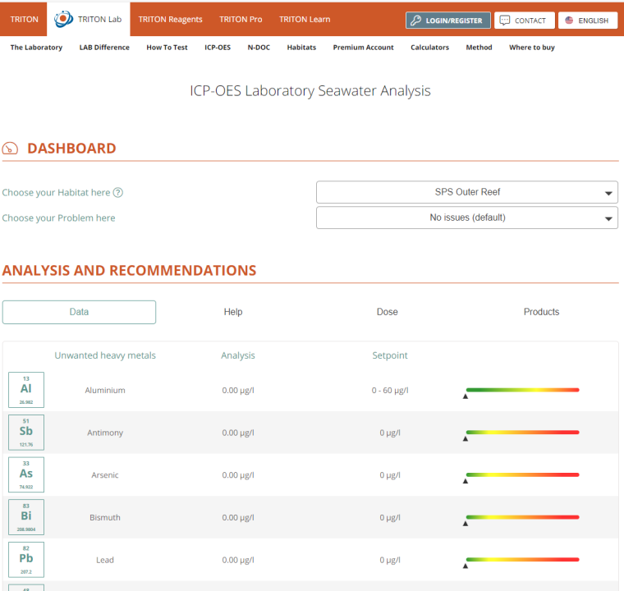
Task: Click the Aluminium bar marker triangle
Action: 466,396
